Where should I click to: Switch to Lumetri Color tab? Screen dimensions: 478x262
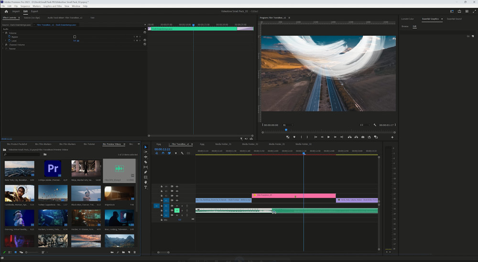(407, 19)
